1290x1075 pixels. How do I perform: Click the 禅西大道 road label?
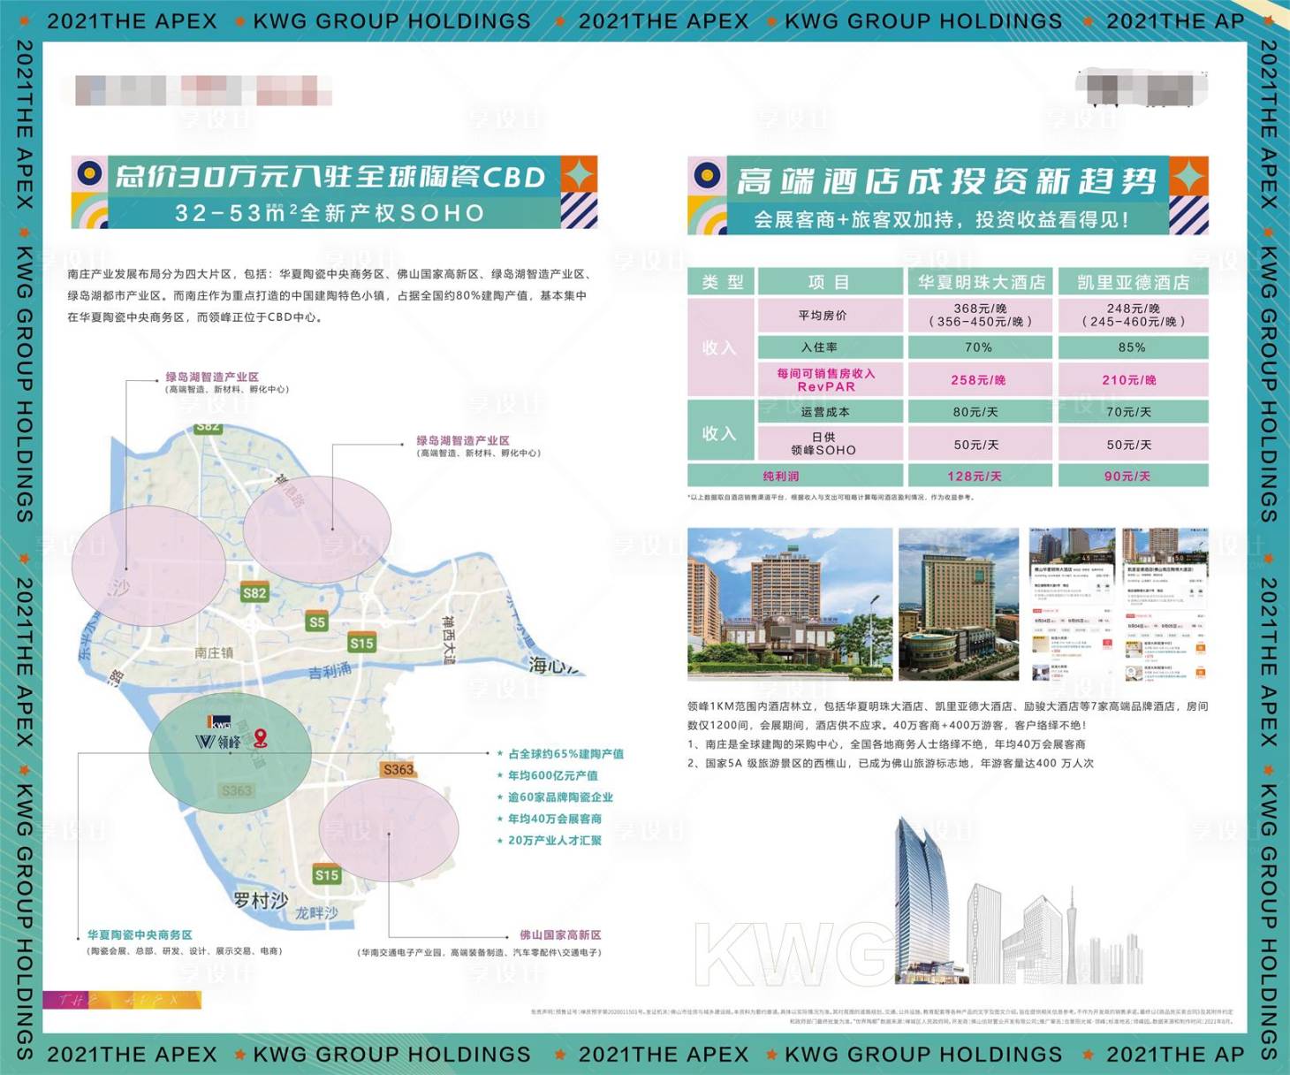tap(449, 640)
